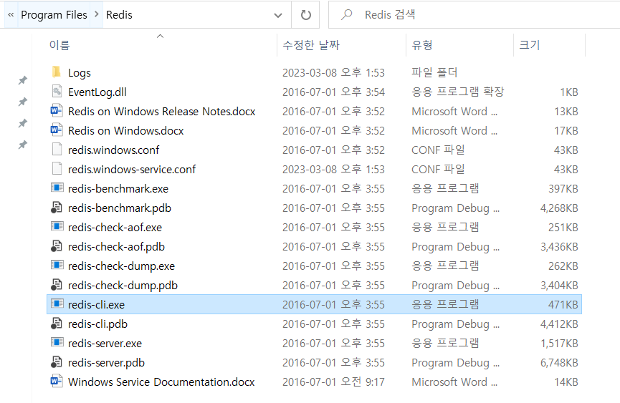The image size is (620, 403).
Task: Select redis-check-dump.pdb debug icon
Action: 57,285
